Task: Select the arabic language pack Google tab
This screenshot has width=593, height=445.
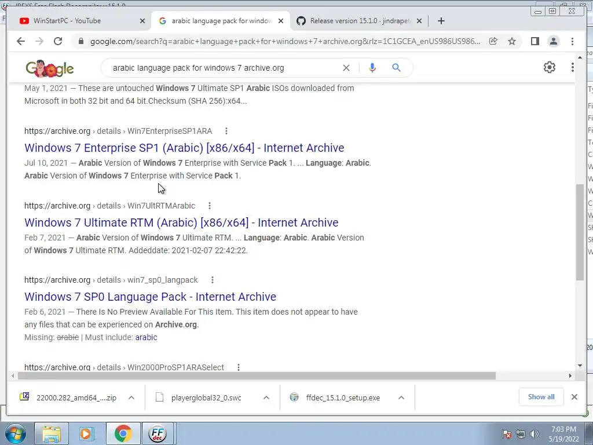Action: 221,21
